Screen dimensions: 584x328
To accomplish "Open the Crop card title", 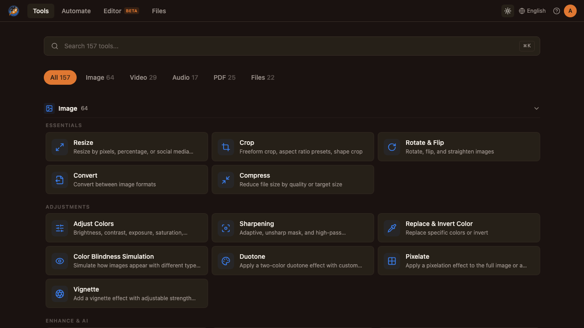I will (247, 143).
